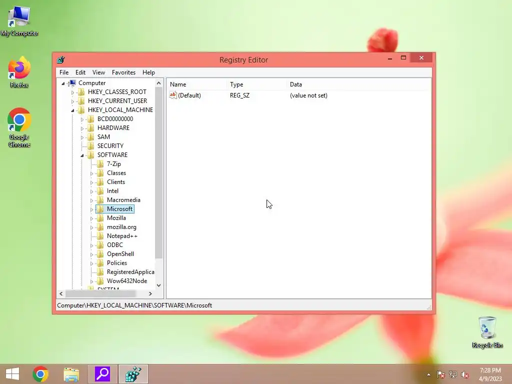Screen dimensions: 512x384
Task: Open the File menu
Action: (x=64, y=72)
